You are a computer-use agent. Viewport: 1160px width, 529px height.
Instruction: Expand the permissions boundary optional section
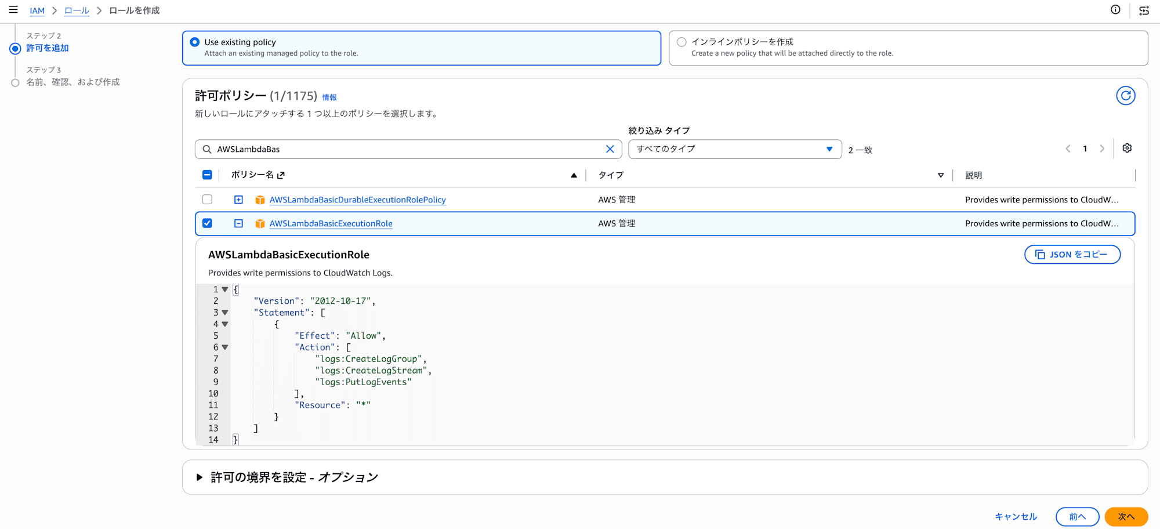pos(200,477)
